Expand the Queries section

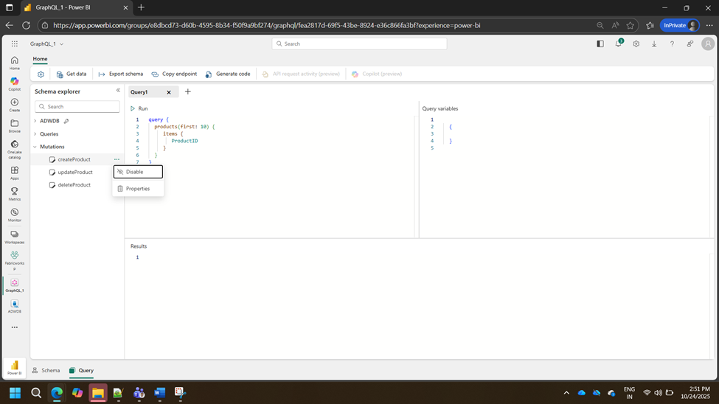pos(35,134)
